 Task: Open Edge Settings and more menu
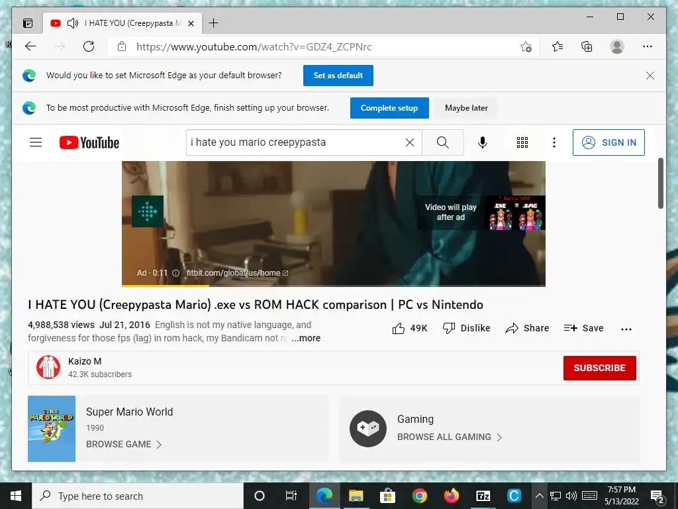648,46
